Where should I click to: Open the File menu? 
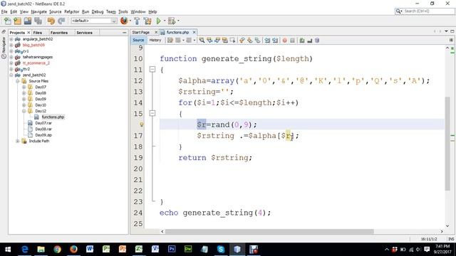coord(4,11)
